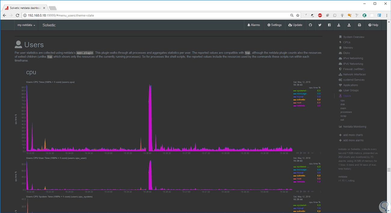Open the Alarms bell button

point(254,25)
